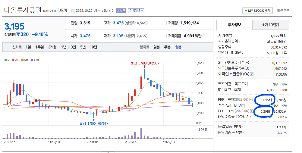Image resolution: width=302 pixels, height=153 pixels.
Task: Select the 주봉 candle chart
Action: (167, 47)
